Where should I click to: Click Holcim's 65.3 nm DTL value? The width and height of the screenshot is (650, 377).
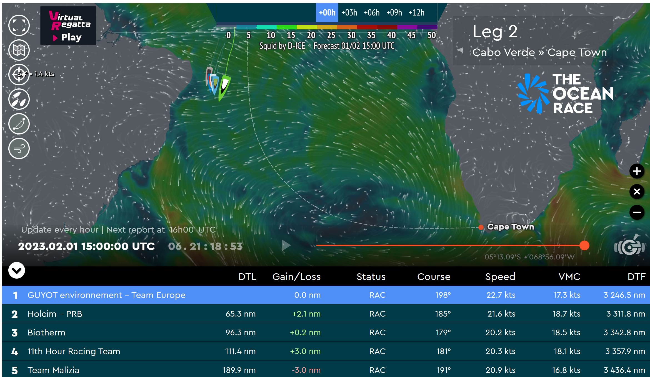[241, 314]
